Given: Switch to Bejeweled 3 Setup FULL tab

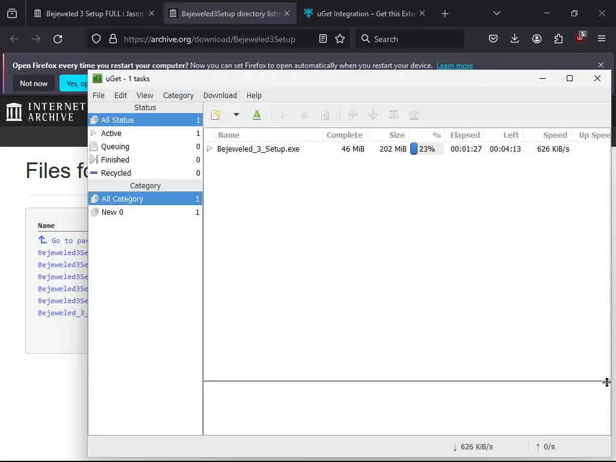Looking at the screenshot, I should click(x=94, y=14).
